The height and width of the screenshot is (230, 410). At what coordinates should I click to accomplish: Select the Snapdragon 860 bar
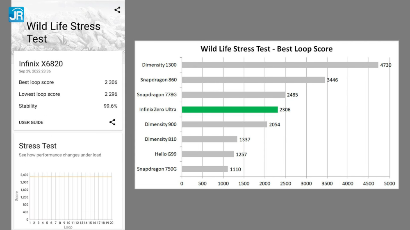(x=253, y=80)
